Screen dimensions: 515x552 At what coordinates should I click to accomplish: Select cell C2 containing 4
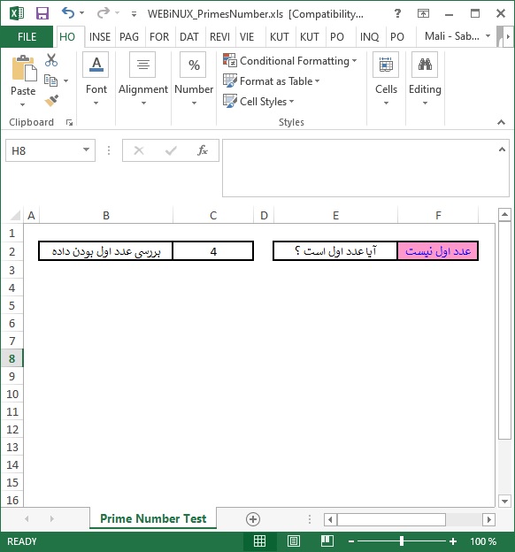pyautogui.click(x=213, y=251)
